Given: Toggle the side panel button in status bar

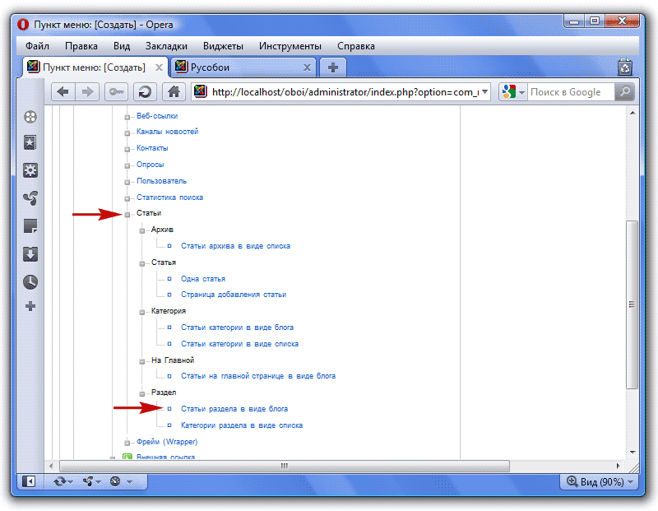Looking at the screenshot, I should click(30, 481).
